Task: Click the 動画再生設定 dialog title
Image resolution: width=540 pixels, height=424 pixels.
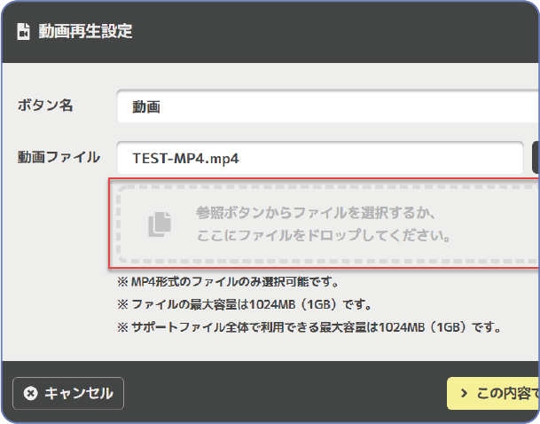Action: click(85, 32)
